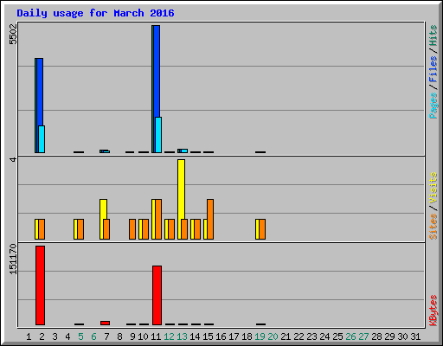Click the orange sites bar for day 19
This screenshot has width=443, height=346.
tap(262, 229)
